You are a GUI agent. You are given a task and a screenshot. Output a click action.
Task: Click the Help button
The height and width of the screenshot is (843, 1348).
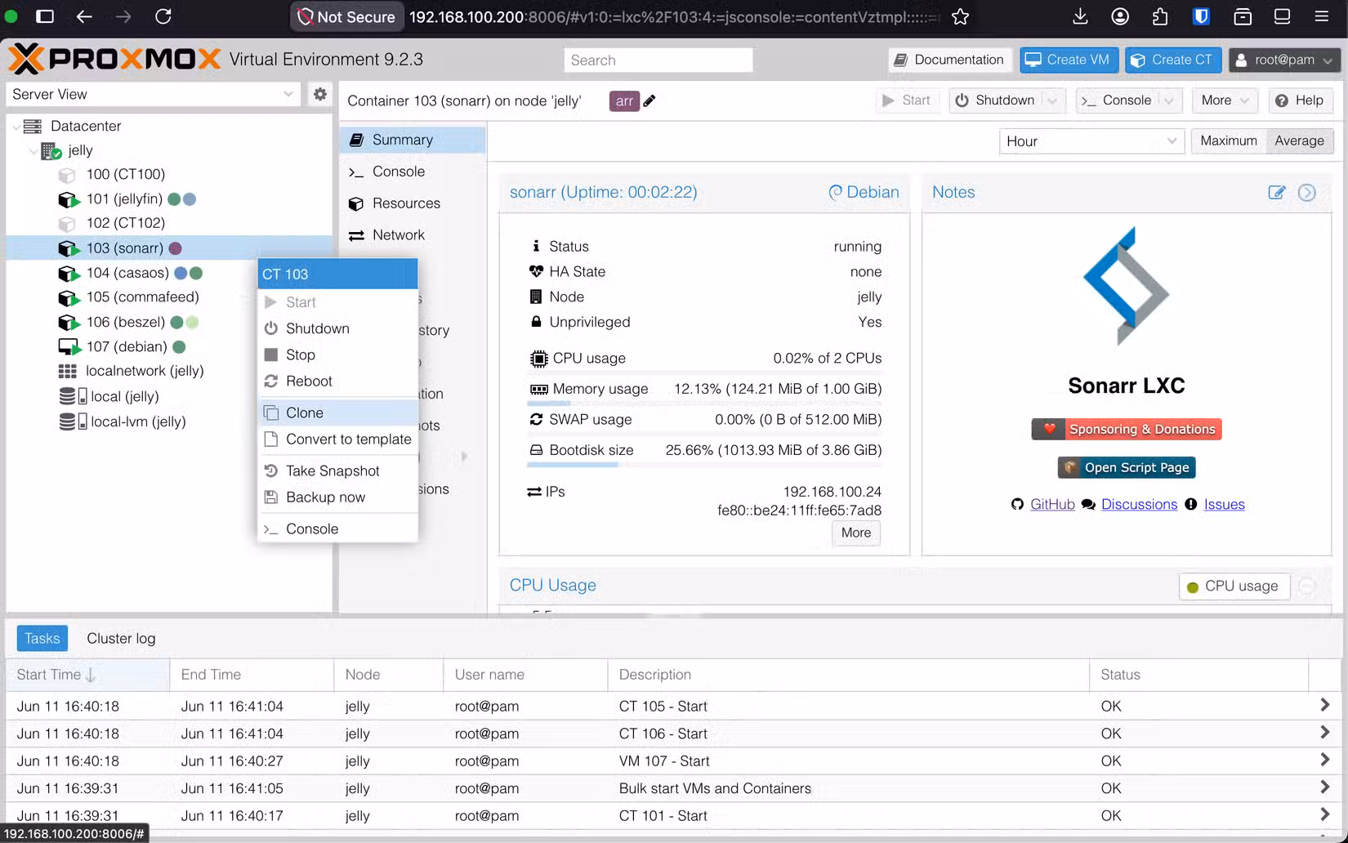click(x=1300, y=100)
